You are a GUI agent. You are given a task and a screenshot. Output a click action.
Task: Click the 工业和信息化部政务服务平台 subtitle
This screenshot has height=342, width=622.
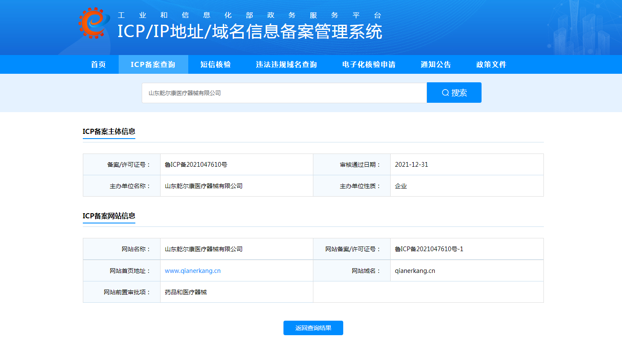coord(250,15)
